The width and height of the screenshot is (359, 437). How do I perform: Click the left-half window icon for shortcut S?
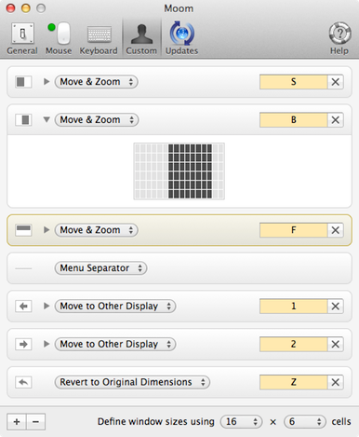23,82
